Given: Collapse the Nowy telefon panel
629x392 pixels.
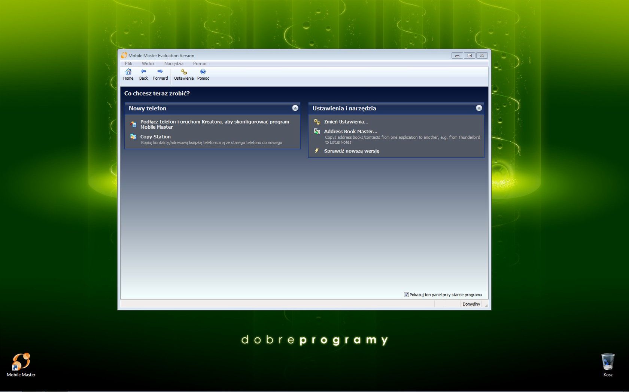Looking at the screenshot, I should pos(295,108).
